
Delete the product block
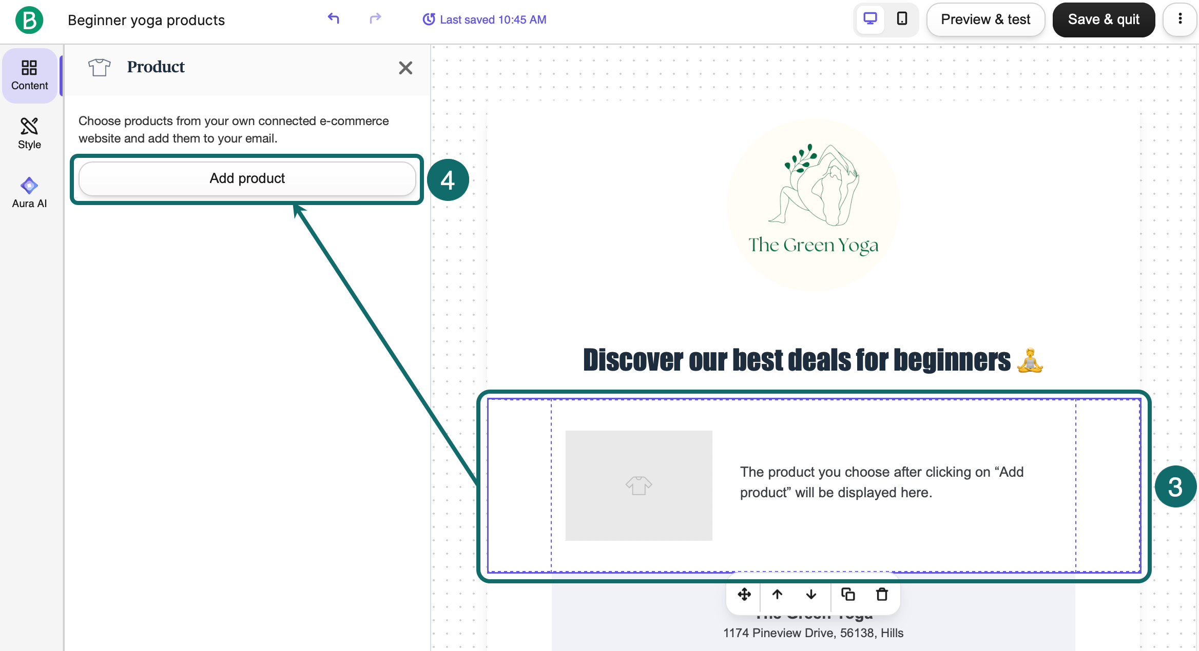[882, 594]
